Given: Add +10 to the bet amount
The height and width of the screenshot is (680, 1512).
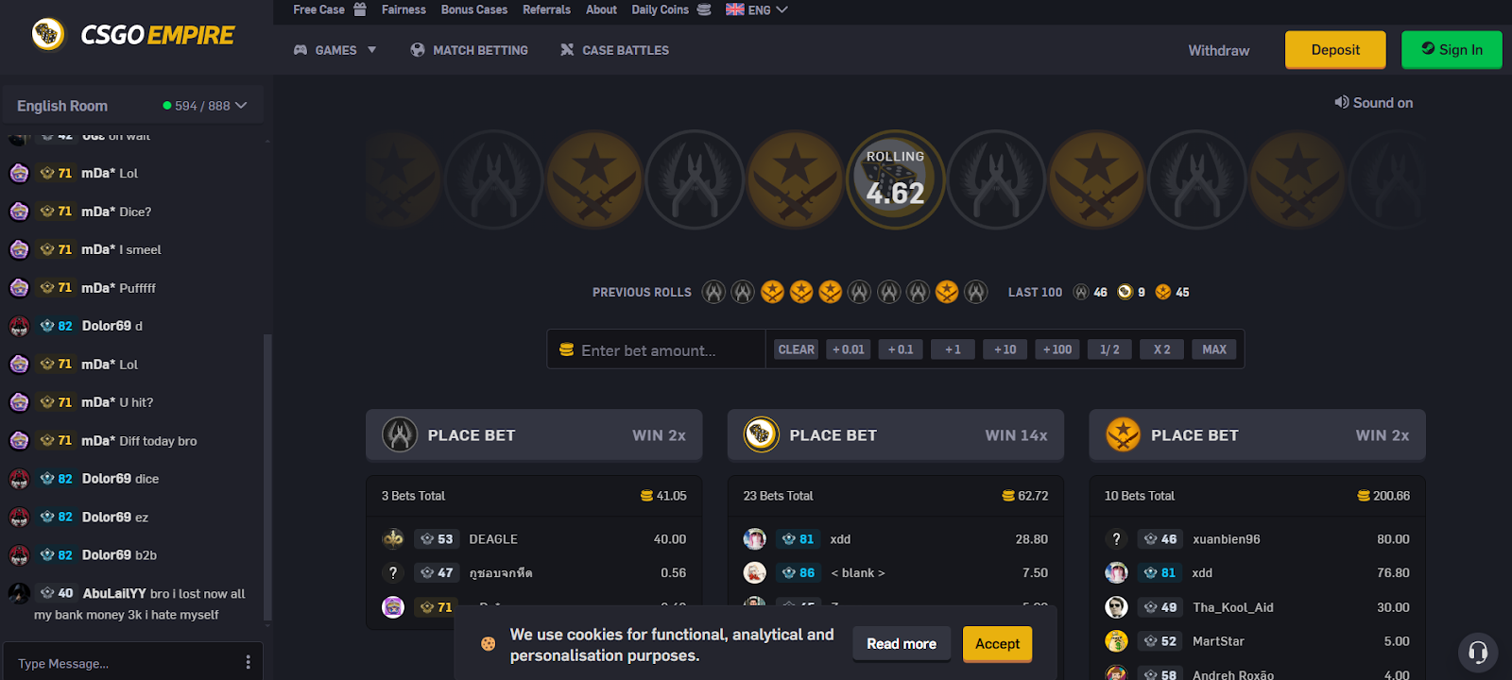Looking at the screenshot, I should coord(1005,349).
